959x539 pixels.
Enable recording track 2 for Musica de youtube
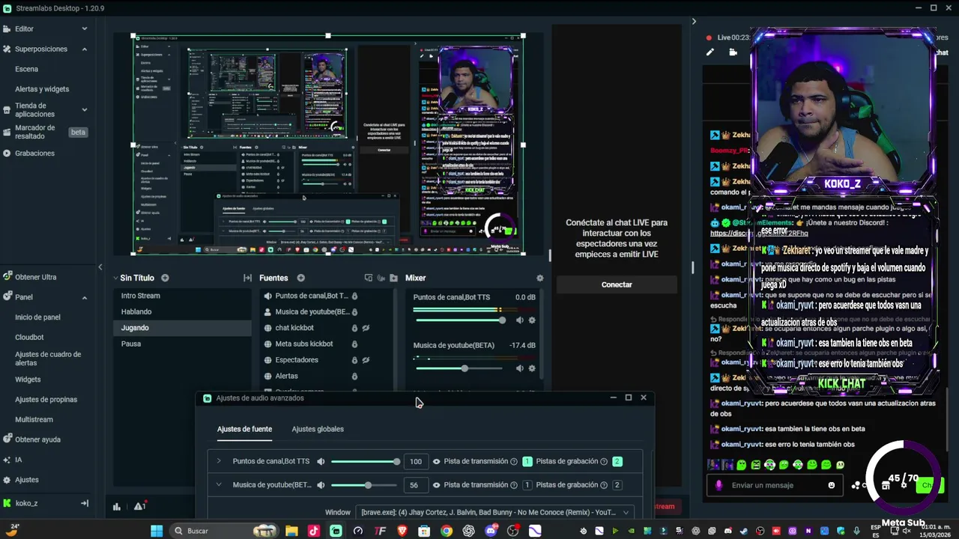pos(617,485)
